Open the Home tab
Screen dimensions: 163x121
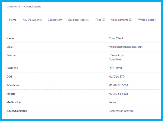(13, 20)
